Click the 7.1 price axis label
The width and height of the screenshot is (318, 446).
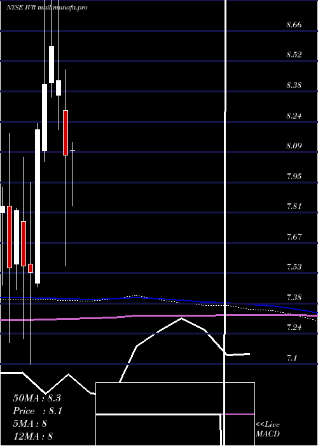point(292,357)
